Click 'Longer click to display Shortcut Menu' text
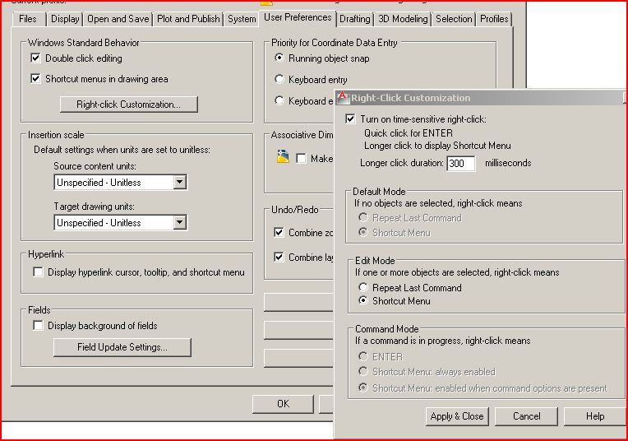The width and height of the screenshot is (628, 441). [437, 146]
